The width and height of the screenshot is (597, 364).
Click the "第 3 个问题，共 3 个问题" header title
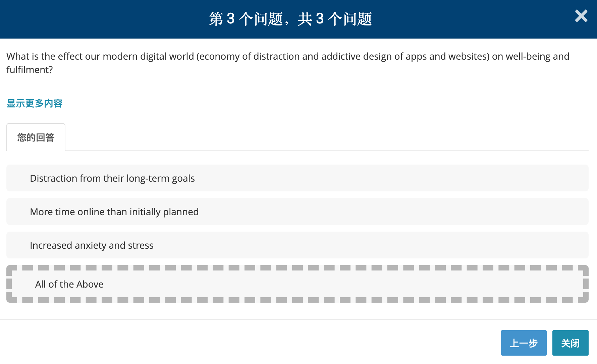tap(290, 19)
